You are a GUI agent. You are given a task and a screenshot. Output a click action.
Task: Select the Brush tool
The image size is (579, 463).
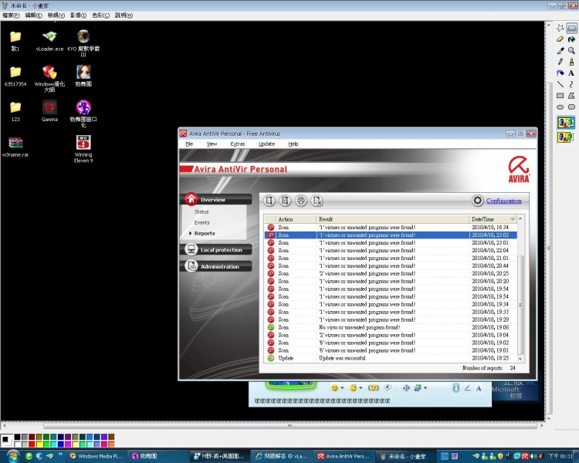[571, 62]
